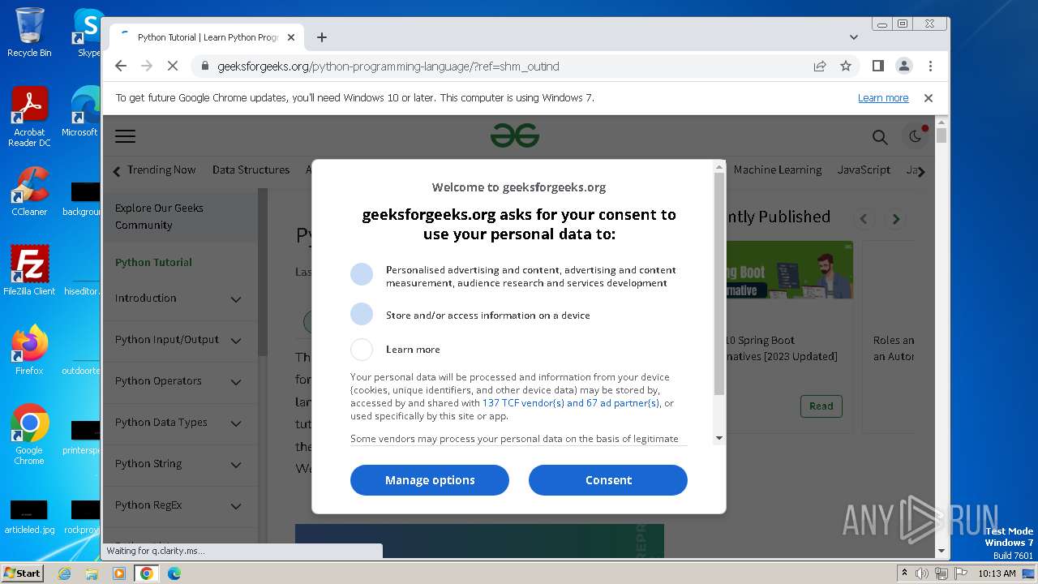The width and height of the screenshot is (1038, 584).
Task: Open JavaScript category
Action: click(x=864, y=170)
